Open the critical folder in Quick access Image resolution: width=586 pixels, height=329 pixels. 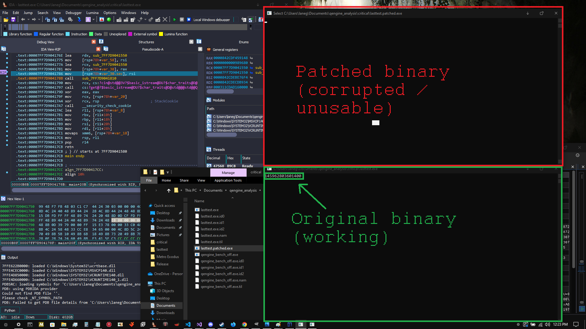(x=162, y=242)
